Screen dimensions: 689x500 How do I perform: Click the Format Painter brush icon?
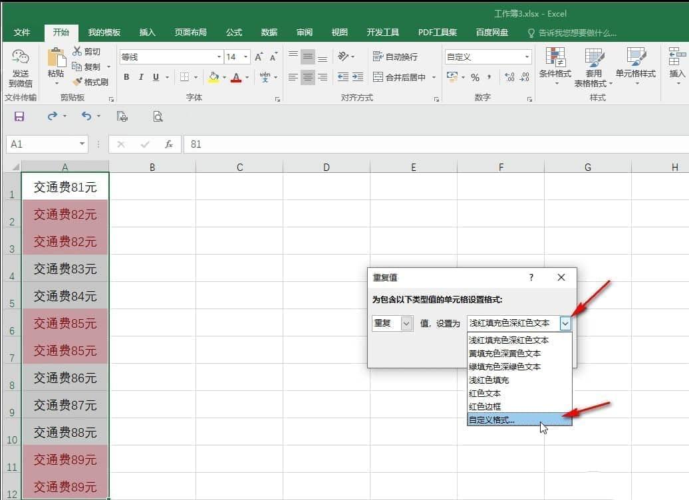(77, 82)
